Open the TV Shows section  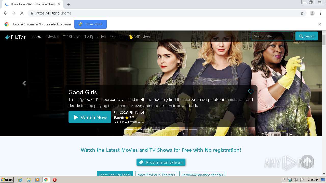(72, 37)
